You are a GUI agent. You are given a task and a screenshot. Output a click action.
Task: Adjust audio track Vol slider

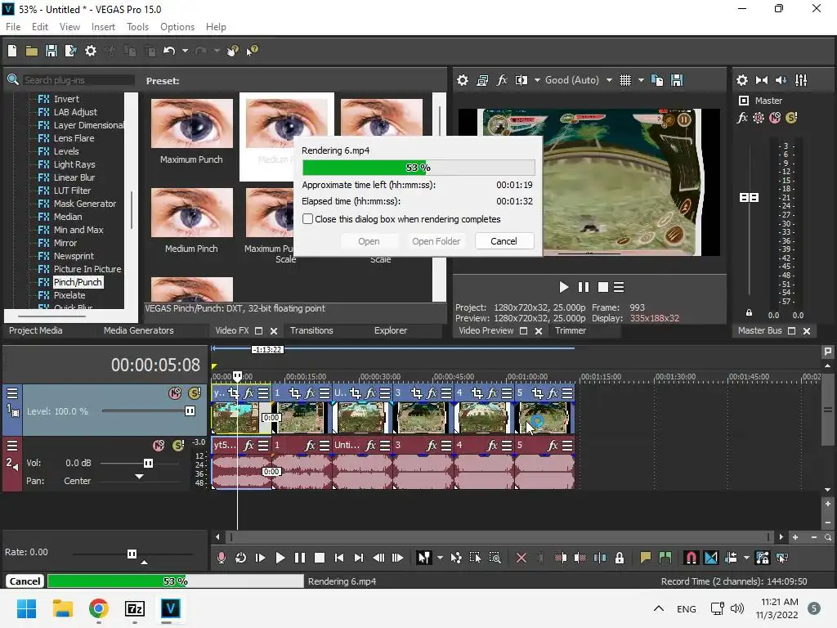tap(149, 463)
